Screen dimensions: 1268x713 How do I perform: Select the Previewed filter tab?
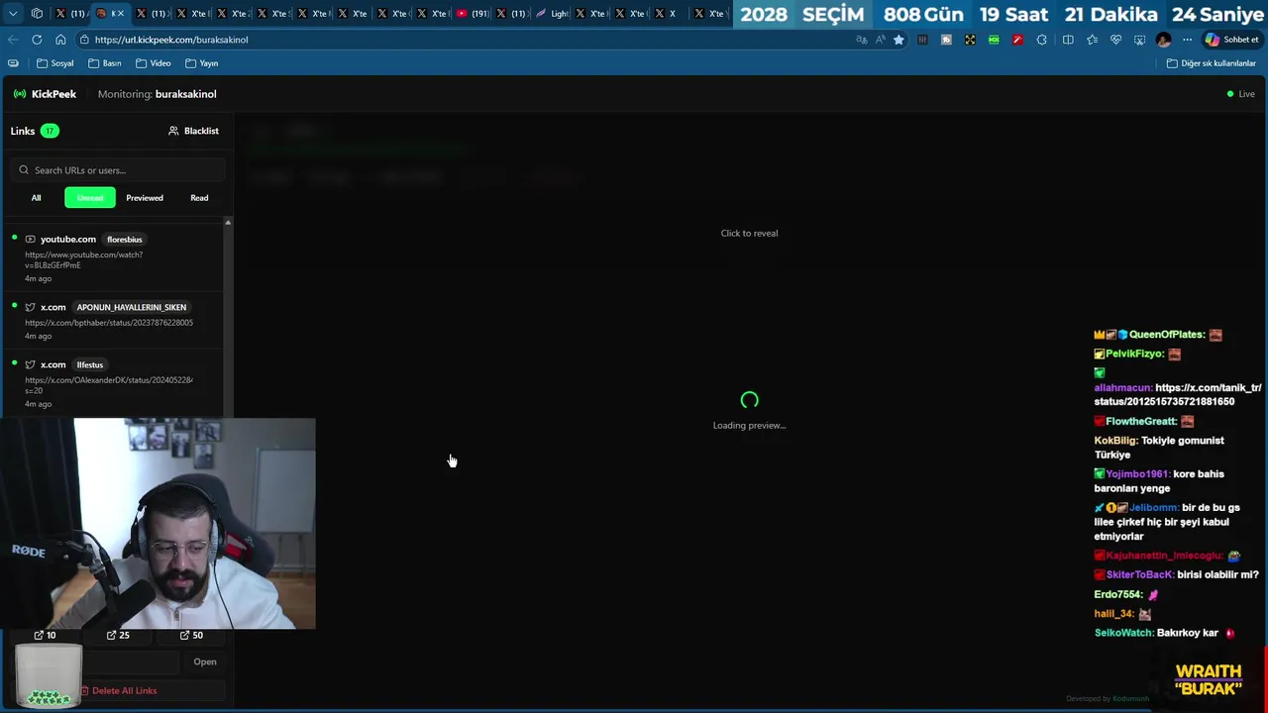[x=145, y=198]
